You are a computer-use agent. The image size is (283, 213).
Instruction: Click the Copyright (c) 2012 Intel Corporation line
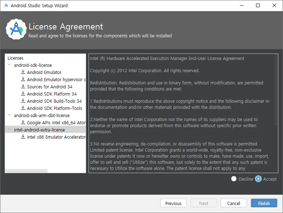pos(145,70)
